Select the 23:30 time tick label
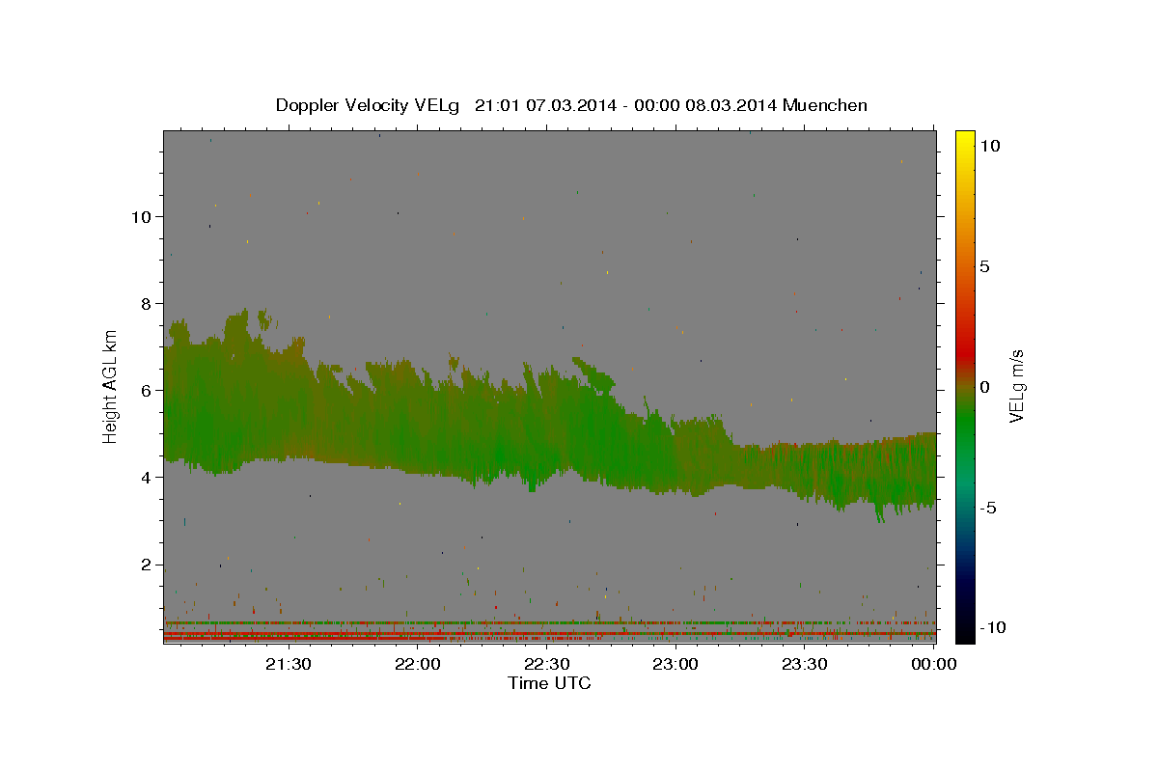This screenshot has width=1158, height=772. [804, 664]
